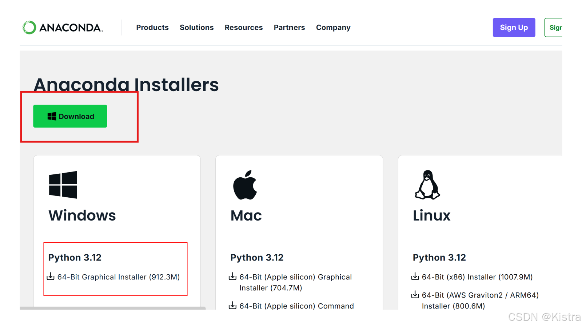Click the large Windows logo icon
The image size is (582, 327).
click(x=63, y=185)
